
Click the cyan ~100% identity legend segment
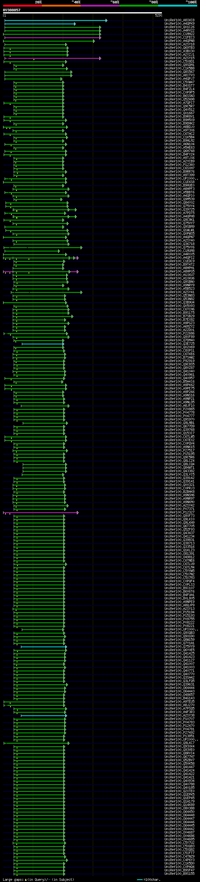point(178,6)
